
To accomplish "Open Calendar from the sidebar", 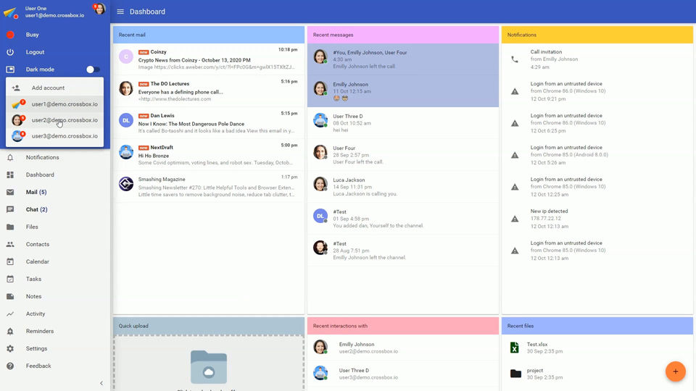I will (37, 261).
